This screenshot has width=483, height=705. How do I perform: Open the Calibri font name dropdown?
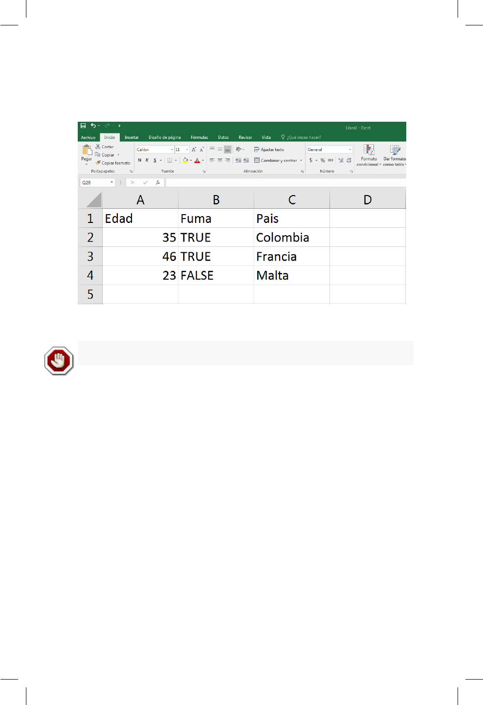(172, 150)
